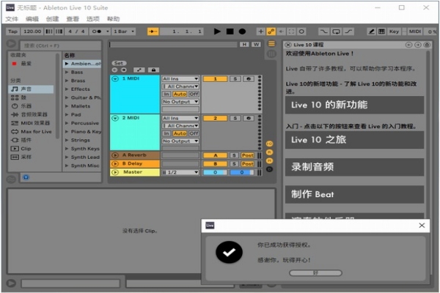
Task: Click Punch-In switch icon
Action: (323, 31)
